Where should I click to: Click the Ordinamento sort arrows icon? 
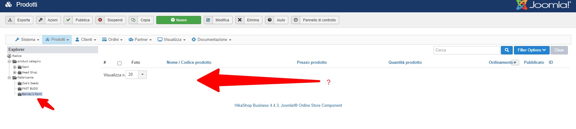pos(515,63)
